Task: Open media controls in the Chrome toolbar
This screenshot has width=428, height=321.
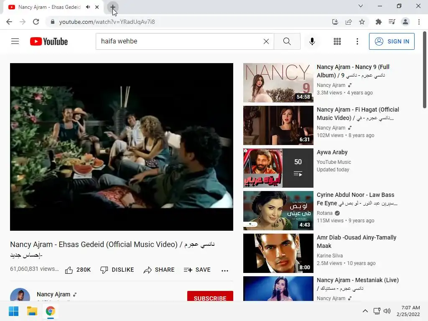Action: [x=392, y=22]
